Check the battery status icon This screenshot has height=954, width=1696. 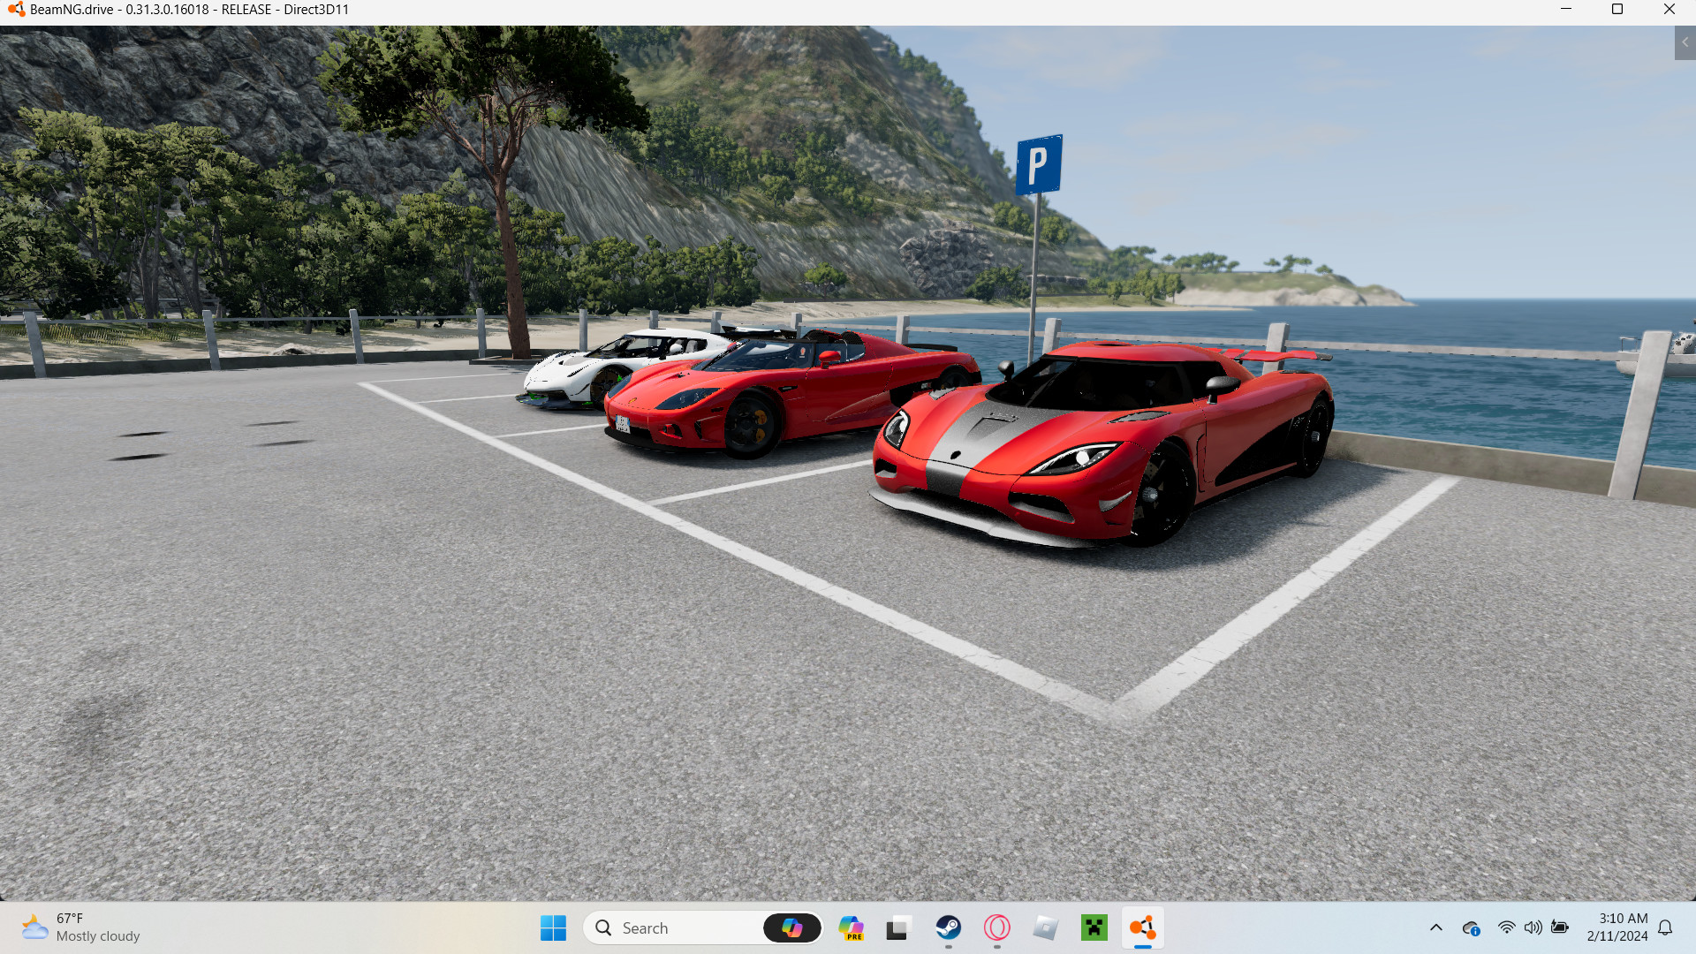pyautogui.click(x=1560, y=927)
